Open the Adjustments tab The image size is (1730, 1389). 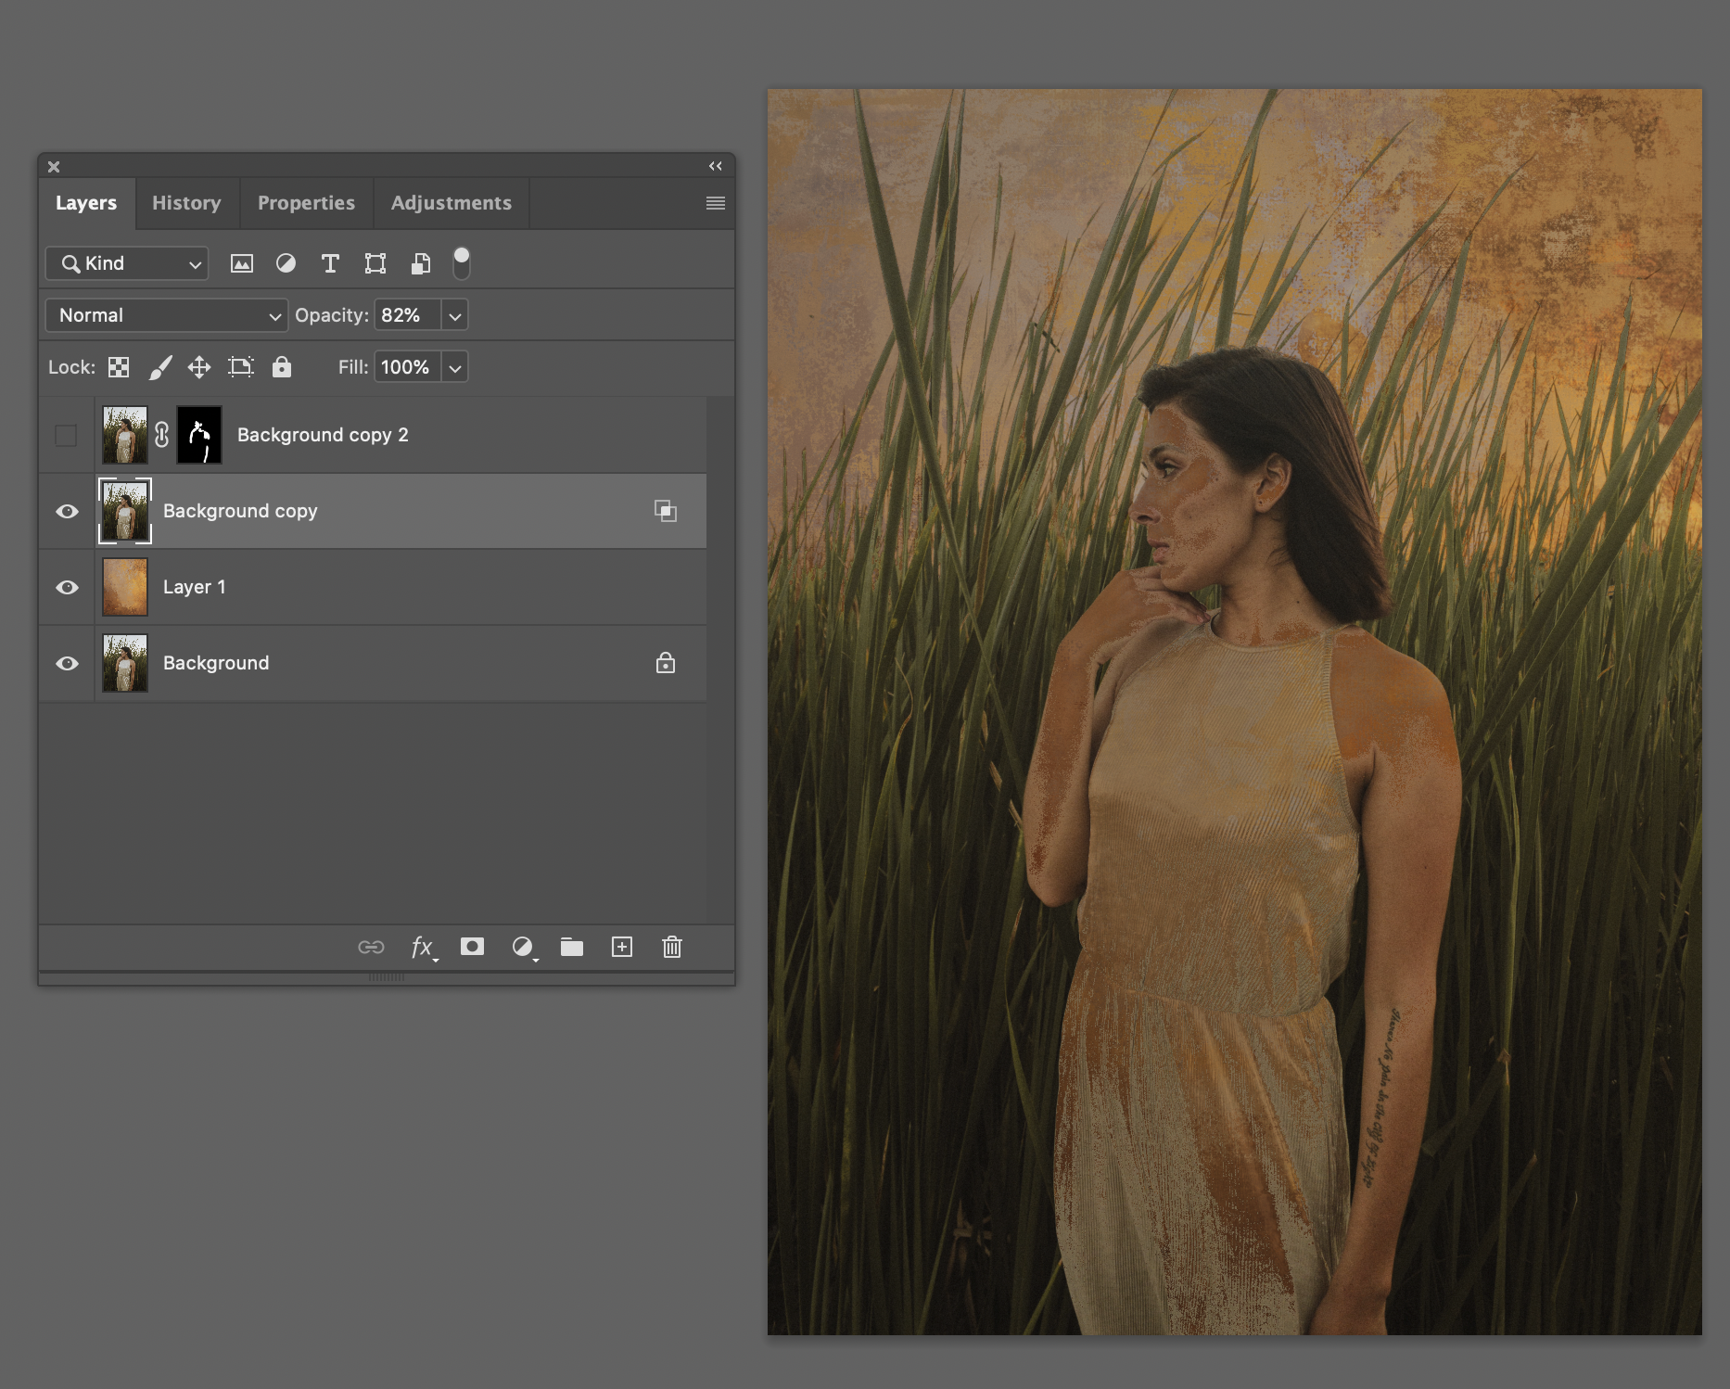451,203
